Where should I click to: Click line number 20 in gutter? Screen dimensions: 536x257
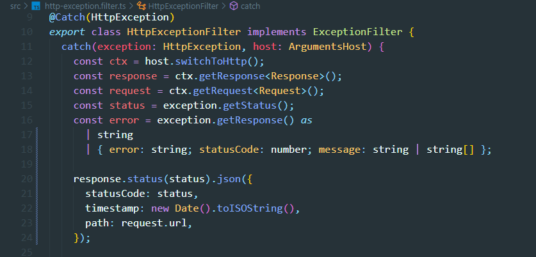[27, 179]
